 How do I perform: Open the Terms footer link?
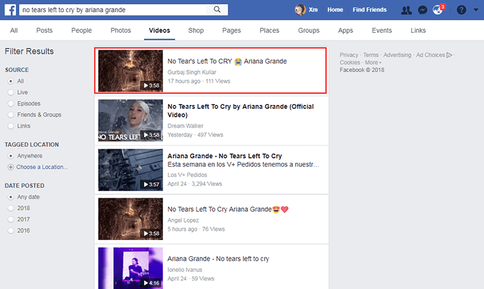370,55
